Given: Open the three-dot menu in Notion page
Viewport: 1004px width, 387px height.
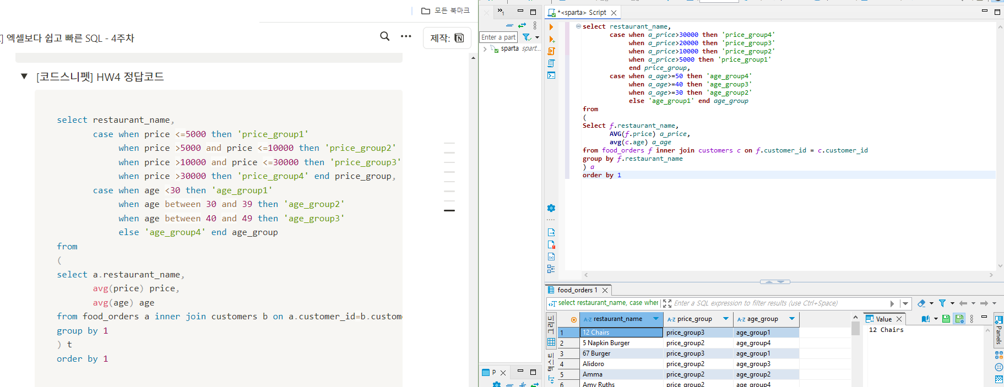Looking at the screenshot, I should click(406, 36).
